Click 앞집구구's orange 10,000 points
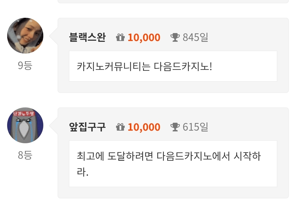 click(x=144, y=127)
